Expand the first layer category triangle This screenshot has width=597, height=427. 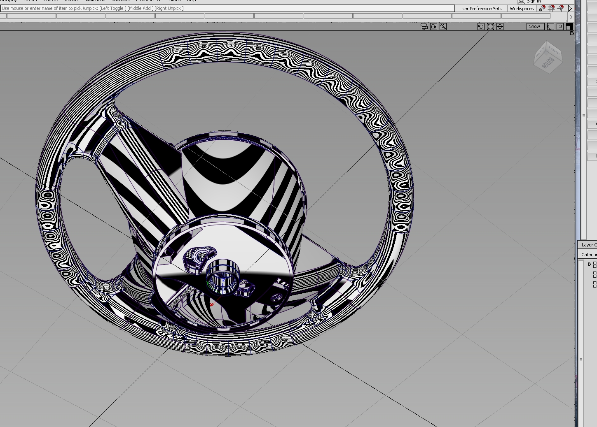590,265
